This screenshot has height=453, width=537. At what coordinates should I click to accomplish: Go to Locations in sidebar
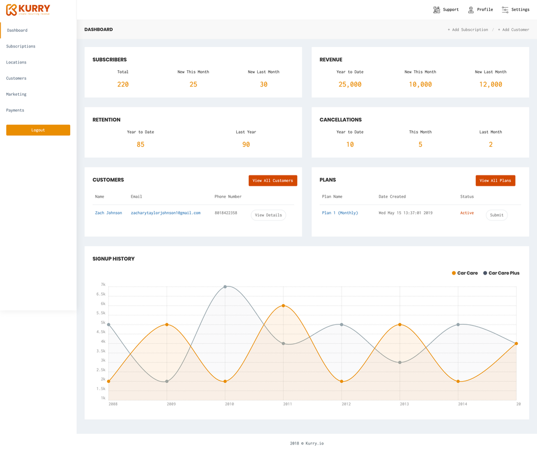tap(16, 62)
